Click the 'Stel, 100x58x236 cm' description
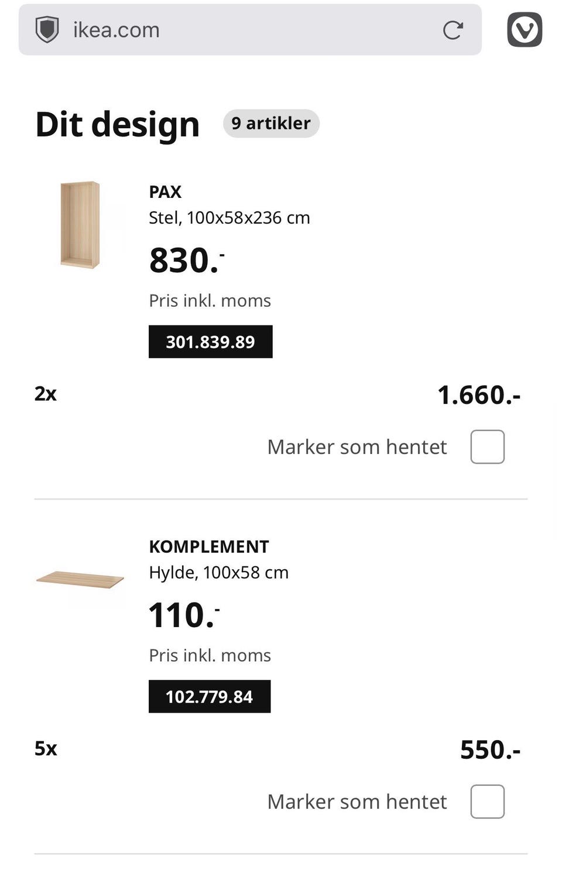This screenshot has height=876, width=562. (229, 218)
